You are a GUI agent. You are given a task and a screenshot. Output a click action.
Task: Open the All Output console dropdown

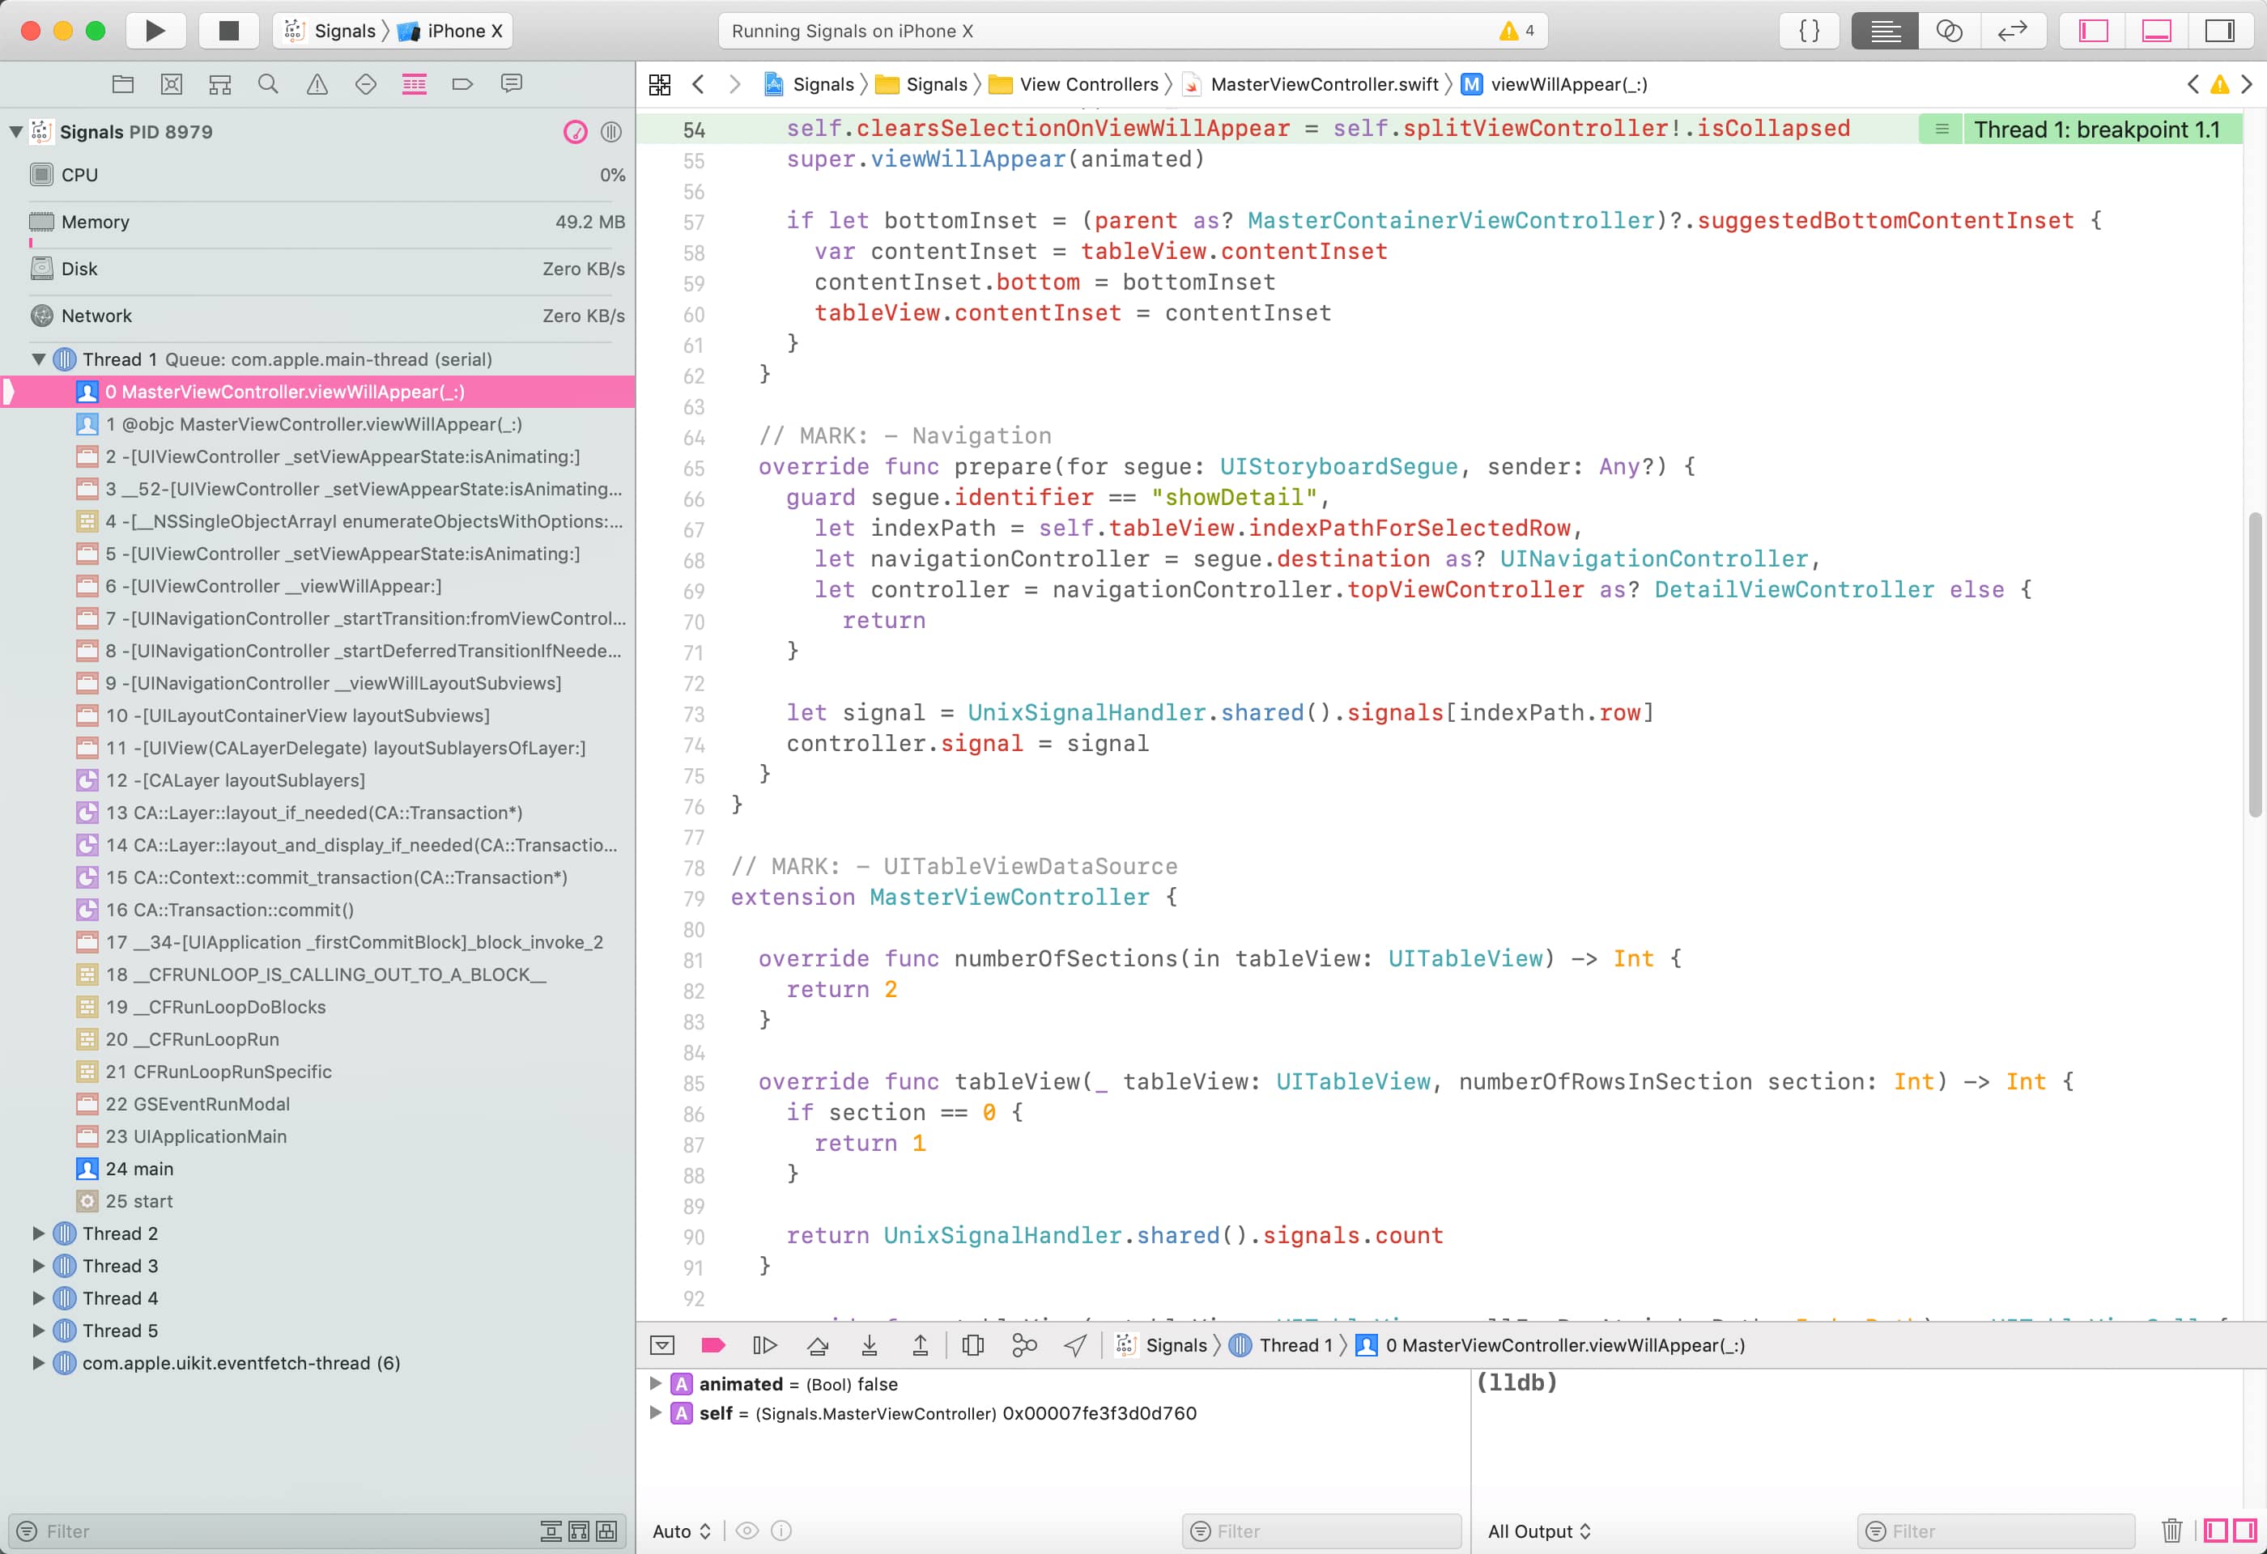click(1538, 1531)
